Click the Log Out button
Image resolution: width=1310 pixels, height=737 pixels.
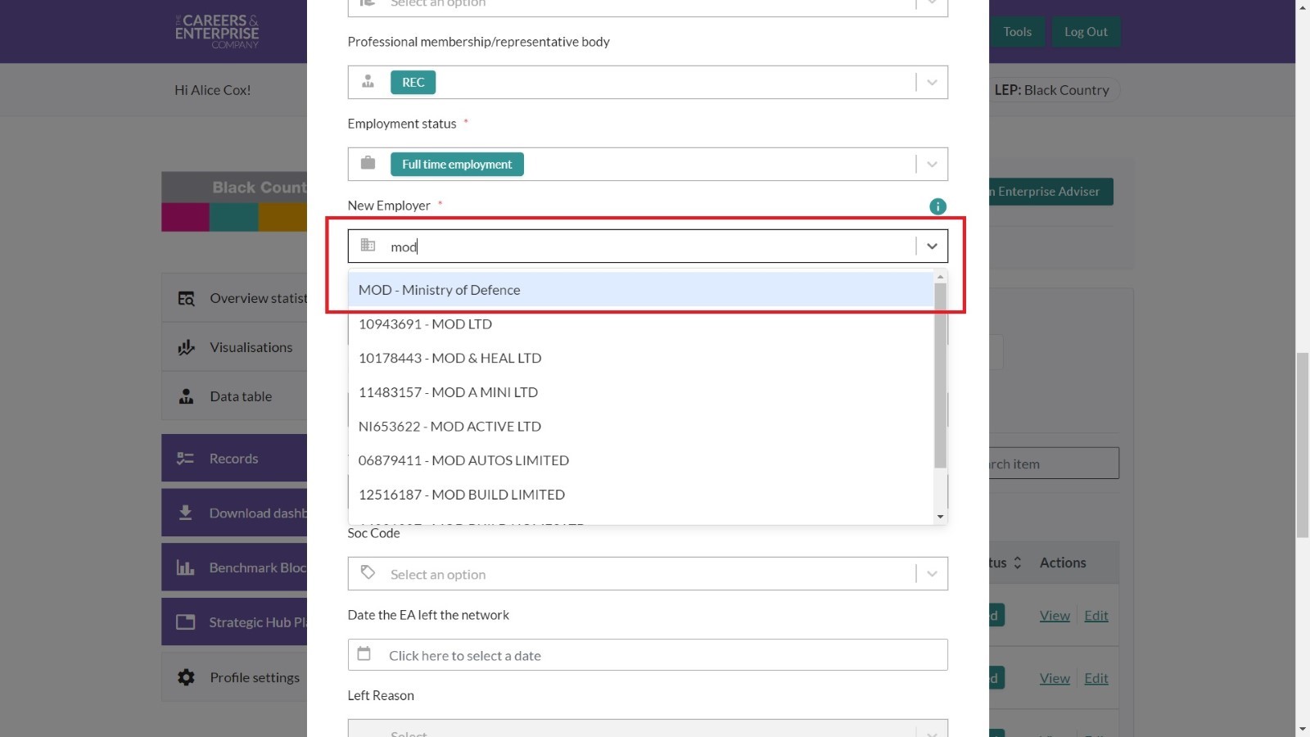[1086, 32]
